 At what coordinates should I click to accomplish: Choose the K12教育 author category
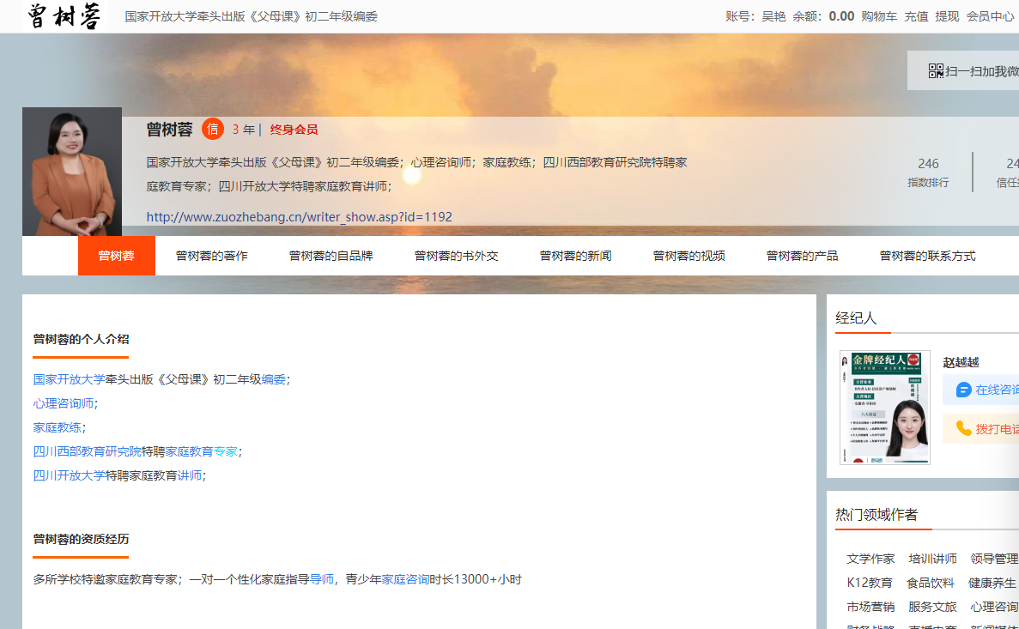[869, 583]
